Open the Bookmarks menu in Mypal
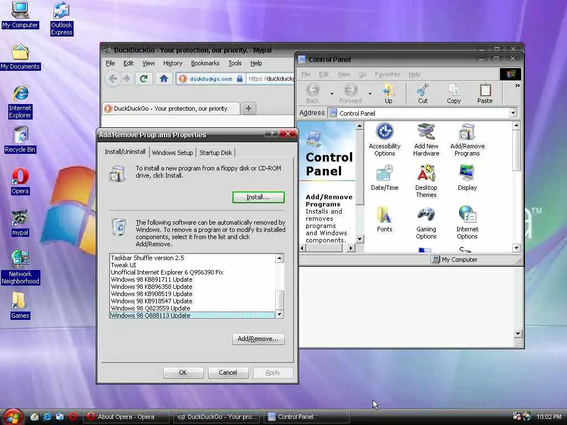Screen dimensions: 567x425 (x=205, y=63)
